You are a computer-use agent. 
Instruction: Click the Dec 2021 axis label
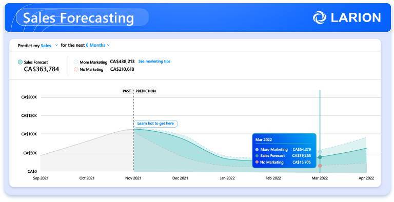click(180, 178)
